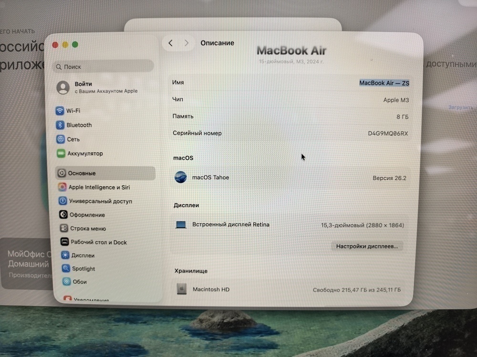Click the Серийный номер label
477x357 pixels.
(197, 133)
